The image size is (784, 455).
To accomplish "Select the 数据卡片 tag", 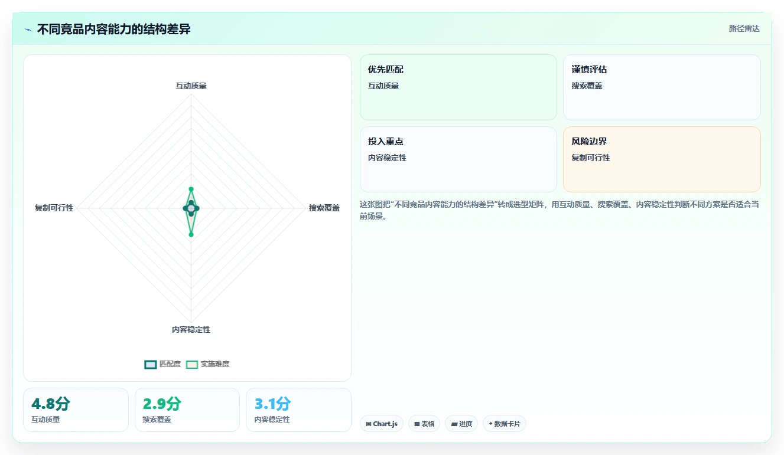I will 505,424.
